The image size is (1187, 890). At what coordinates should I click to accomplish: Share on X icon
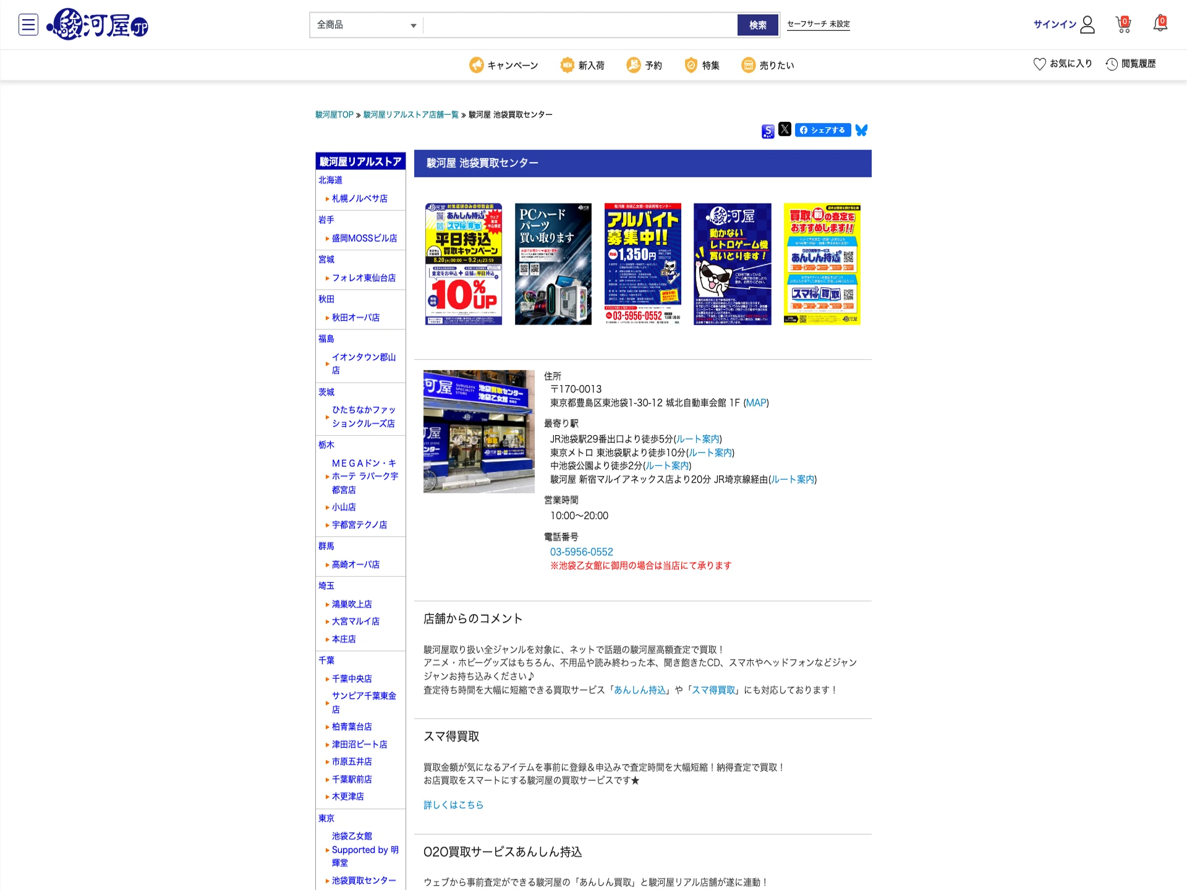click(x=785, y=129)
